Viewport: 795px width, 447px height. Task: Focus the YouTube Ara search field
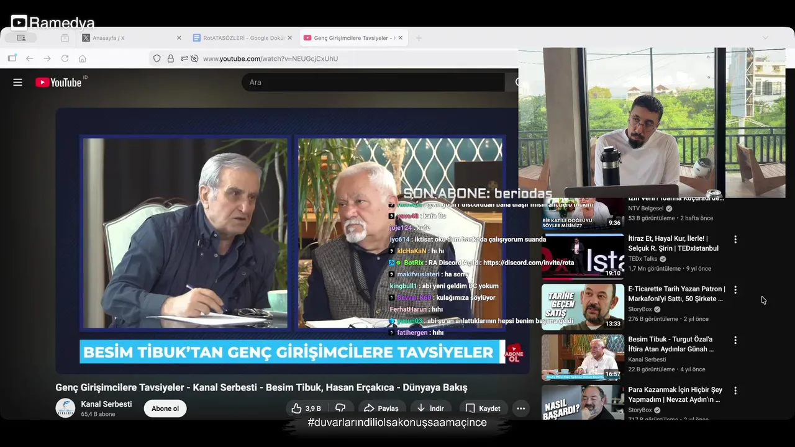[373, 82]
